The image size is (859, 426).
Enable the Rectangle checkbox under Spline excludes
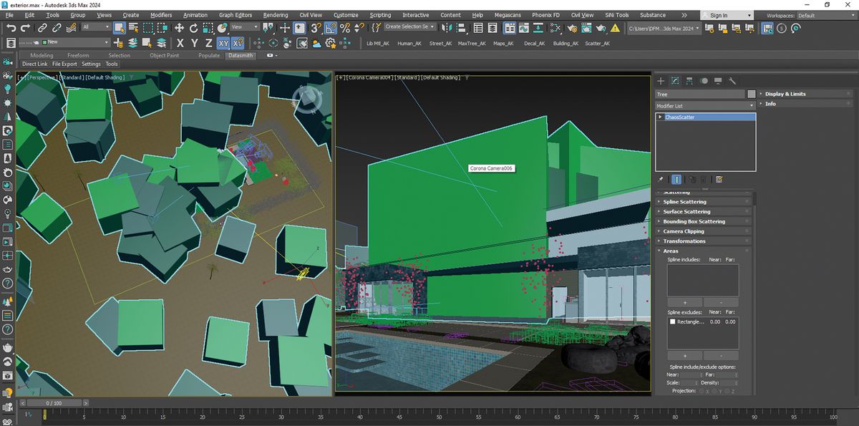tap(671, 321)
